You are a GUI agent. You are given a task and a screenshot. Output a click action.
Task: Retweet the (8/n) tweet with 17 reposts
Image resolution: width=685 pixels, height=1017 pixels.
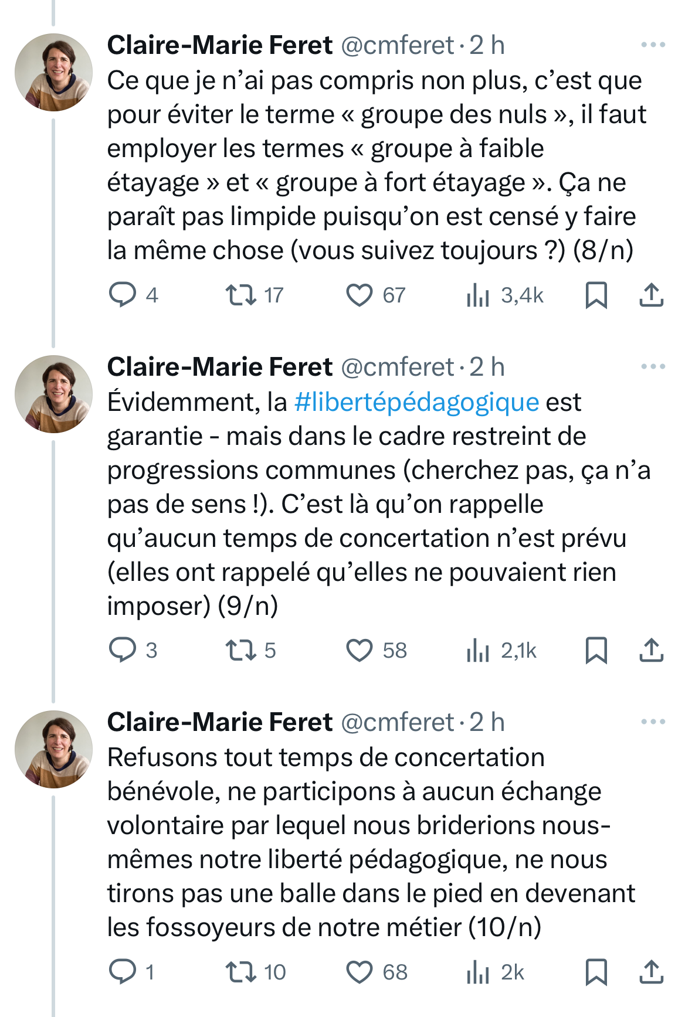[240, 295]
